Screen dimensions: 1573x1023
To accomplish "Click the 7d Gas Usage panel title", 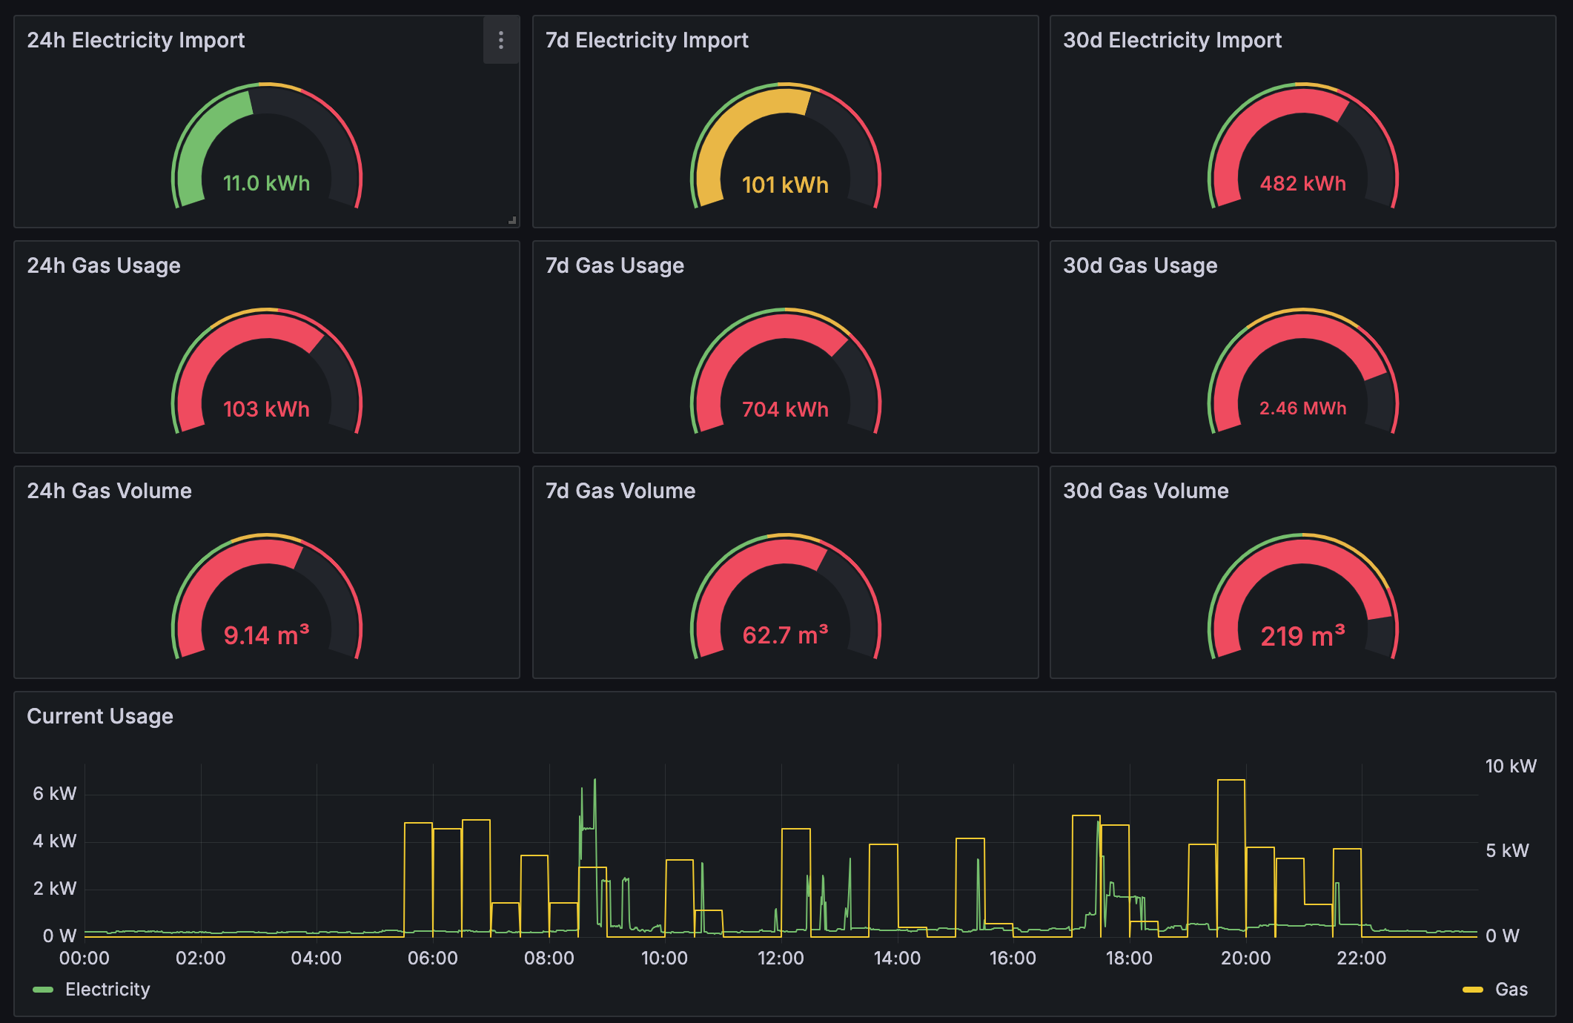I will (x=615, y=265).
